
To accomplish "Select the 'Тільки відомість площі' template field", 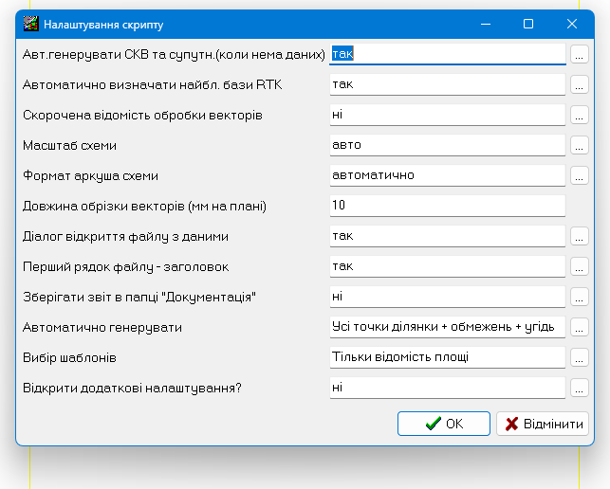I will pos(447,357).
